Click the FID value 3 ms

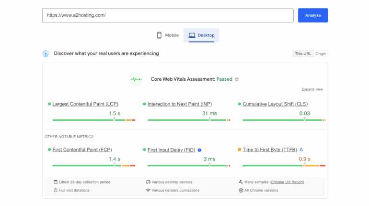click(x=209, y=159)
